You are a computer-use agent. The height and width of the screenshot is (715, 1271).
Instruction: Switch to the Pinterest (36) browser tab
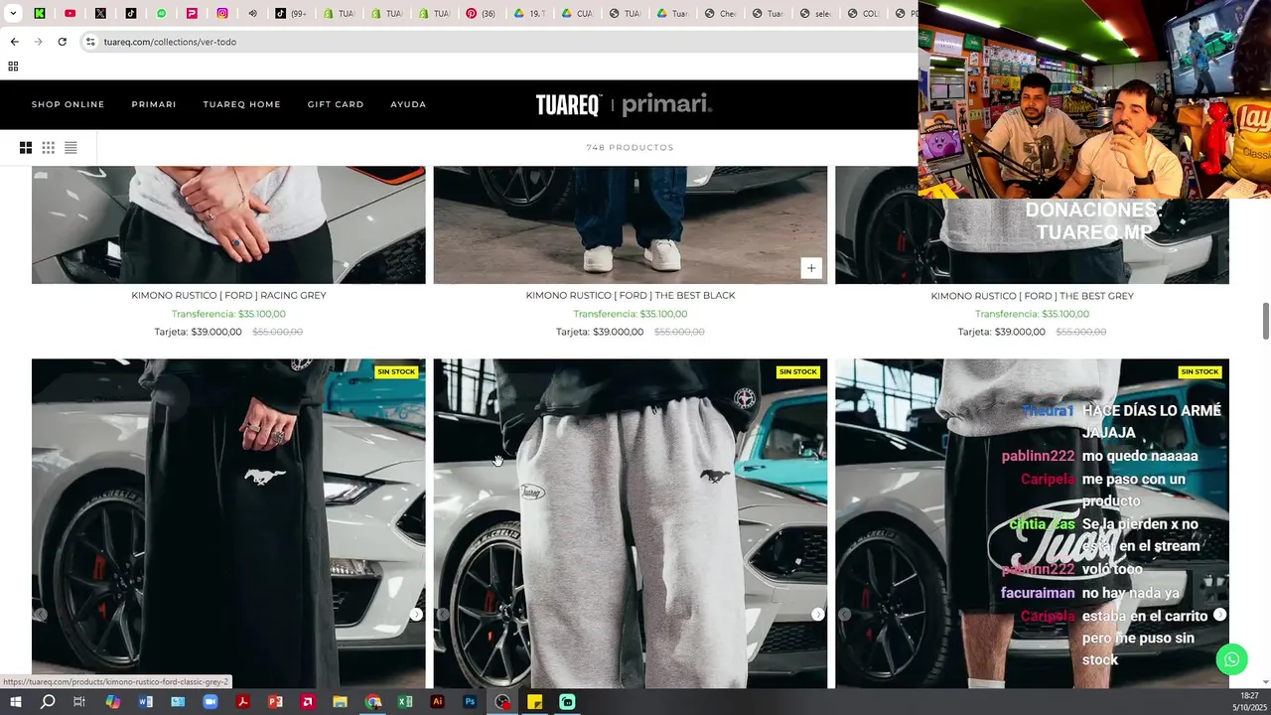click(481, 14)
